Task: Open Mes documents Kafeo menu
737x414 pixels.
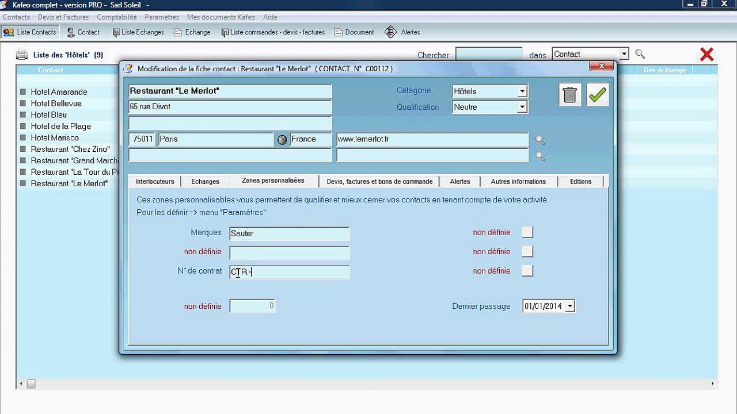Action: tap(221, 17)
